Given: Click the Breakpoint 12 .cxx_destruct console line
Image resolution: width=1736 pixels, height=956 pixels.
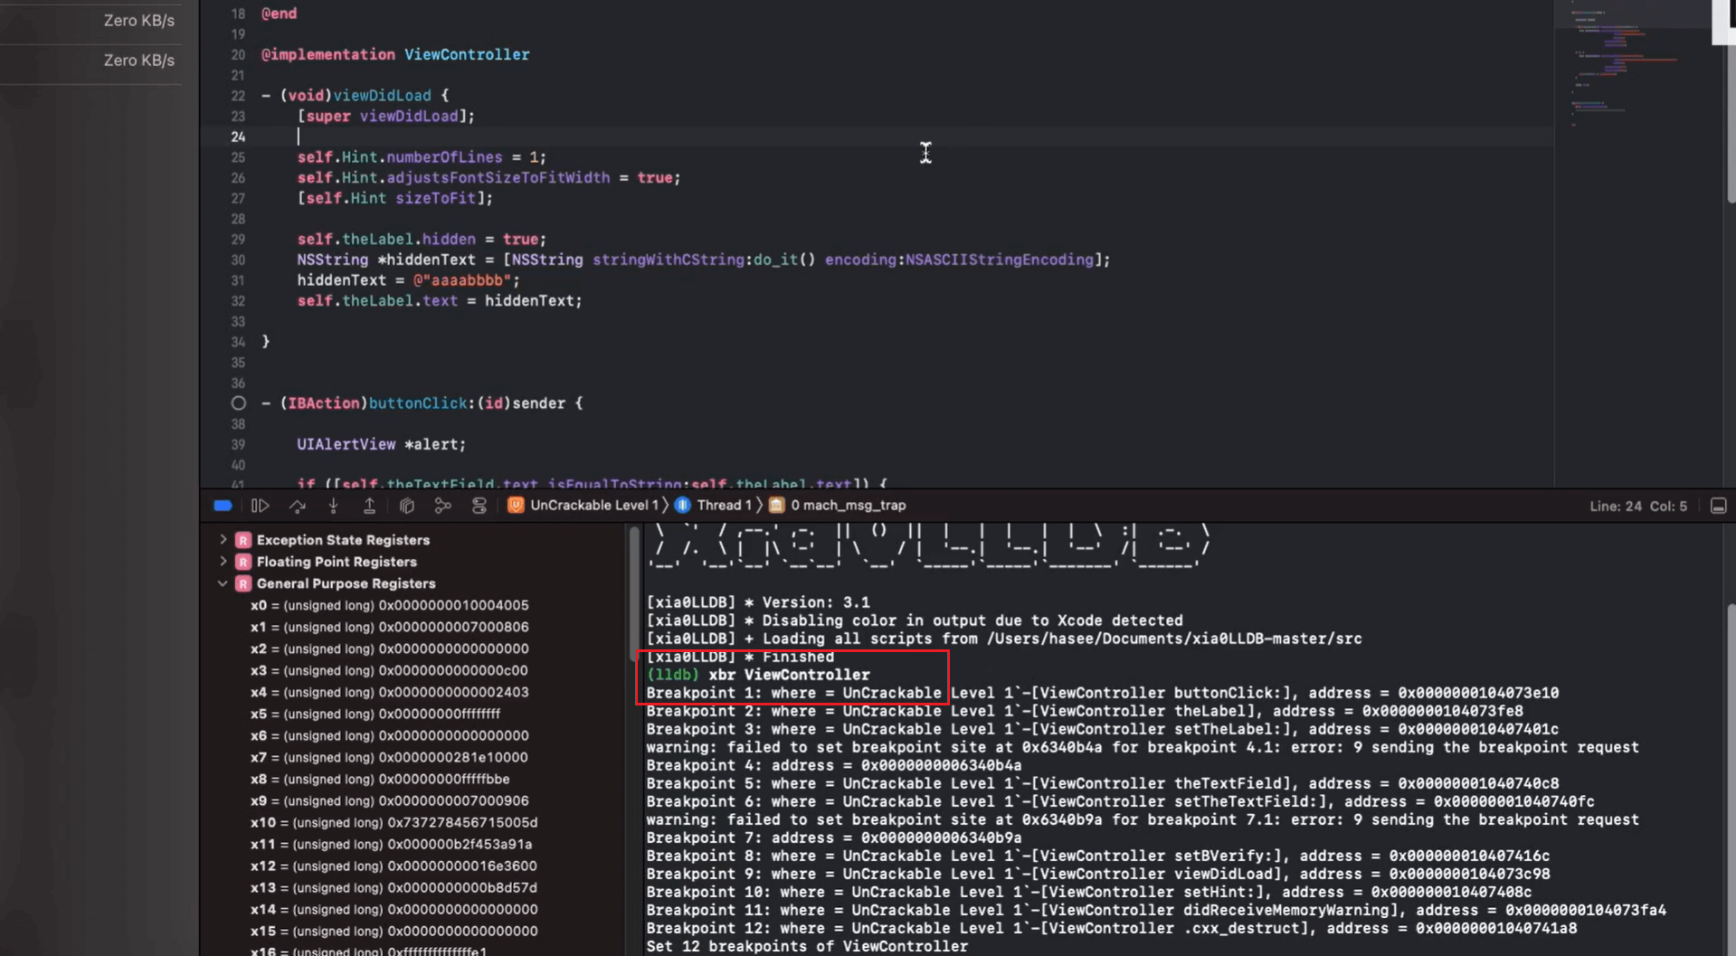Looking at the screenshot, I should 1111,928.
